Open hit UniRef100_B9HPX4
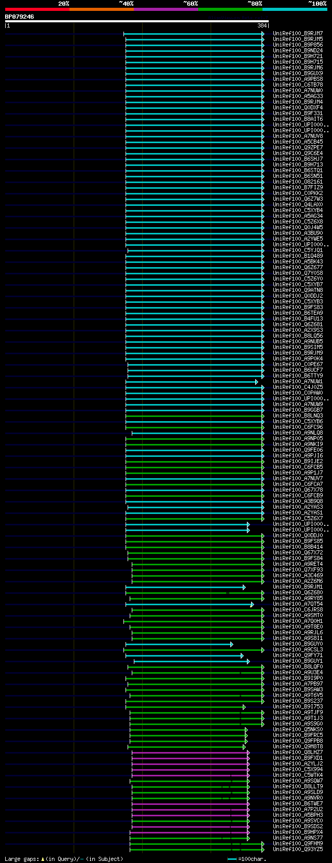This screenshot has height=863, width=332. [x=298, y=832]
